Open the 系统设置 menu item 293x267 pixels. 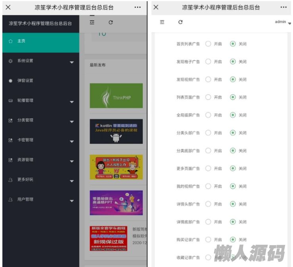pos(41,61)
